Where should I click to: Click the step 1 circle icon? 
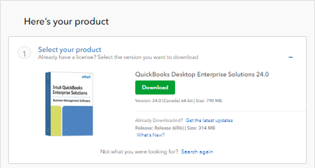pos(24,53)
